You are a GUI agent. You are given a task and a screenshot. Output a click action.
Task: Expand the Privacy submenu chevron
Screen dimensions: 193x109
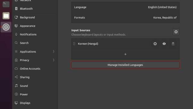point(54,60)
